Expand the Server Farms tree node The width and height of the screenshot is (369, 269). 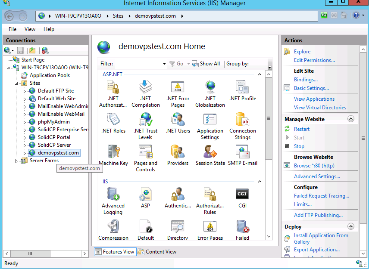[16, 161]
